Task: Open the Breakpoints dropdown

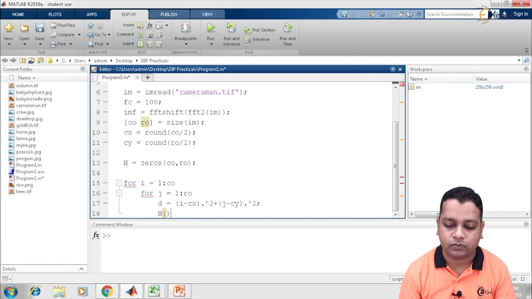Action: (x=185, y=44)
